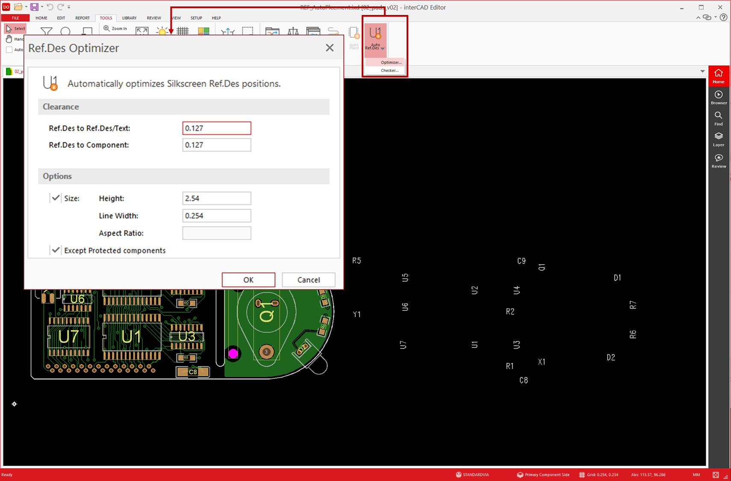
Task: Open quick access toolbar customize arrow
Action: point(69,7)
